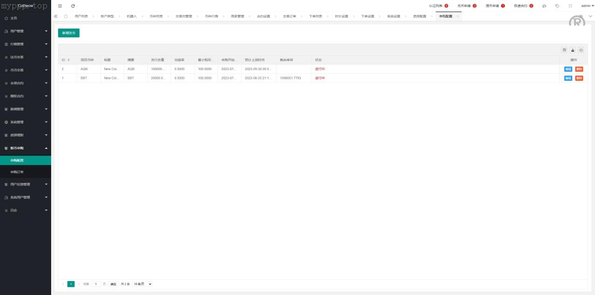Collapse the 新币申购 sidebar section
Viewport: 595px width, 295px height.
click(x=26, y=148)
